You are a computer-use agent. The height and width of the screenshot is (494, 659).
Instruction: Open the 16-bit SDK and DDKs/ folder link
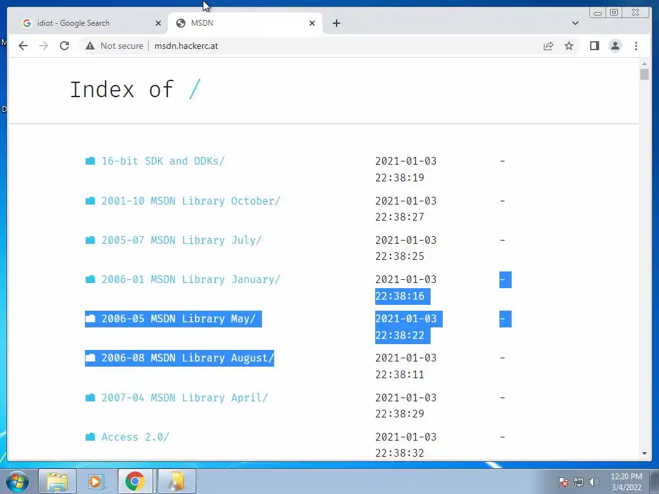[x=163, y=161]
